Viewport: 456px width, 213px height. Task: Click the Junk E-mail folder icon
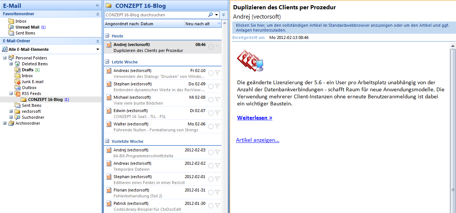18,82
